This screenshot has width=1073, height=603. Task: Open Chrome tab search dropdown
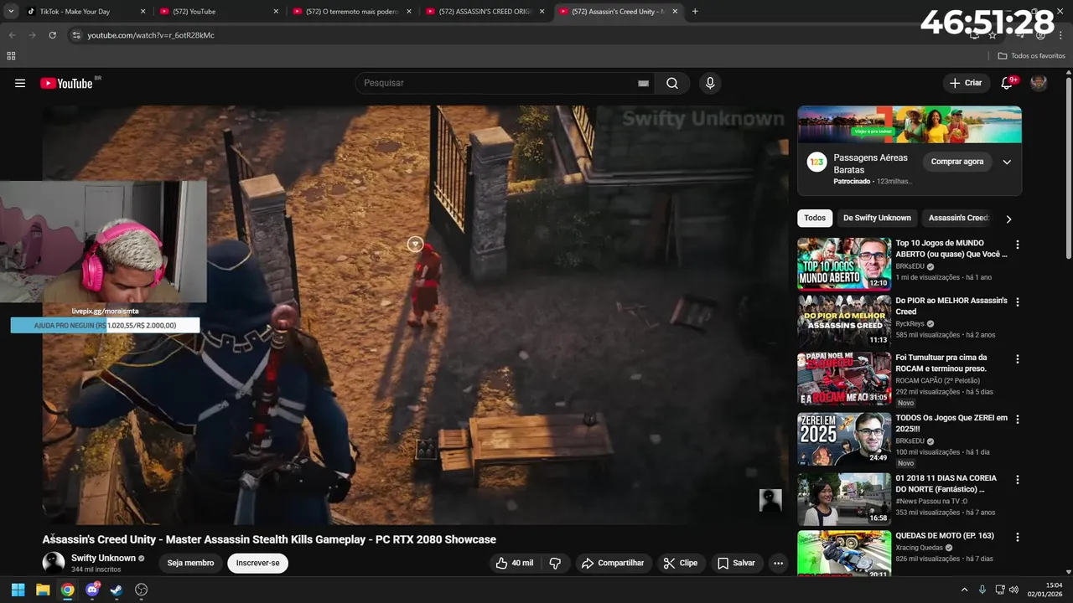coord(11,12)
